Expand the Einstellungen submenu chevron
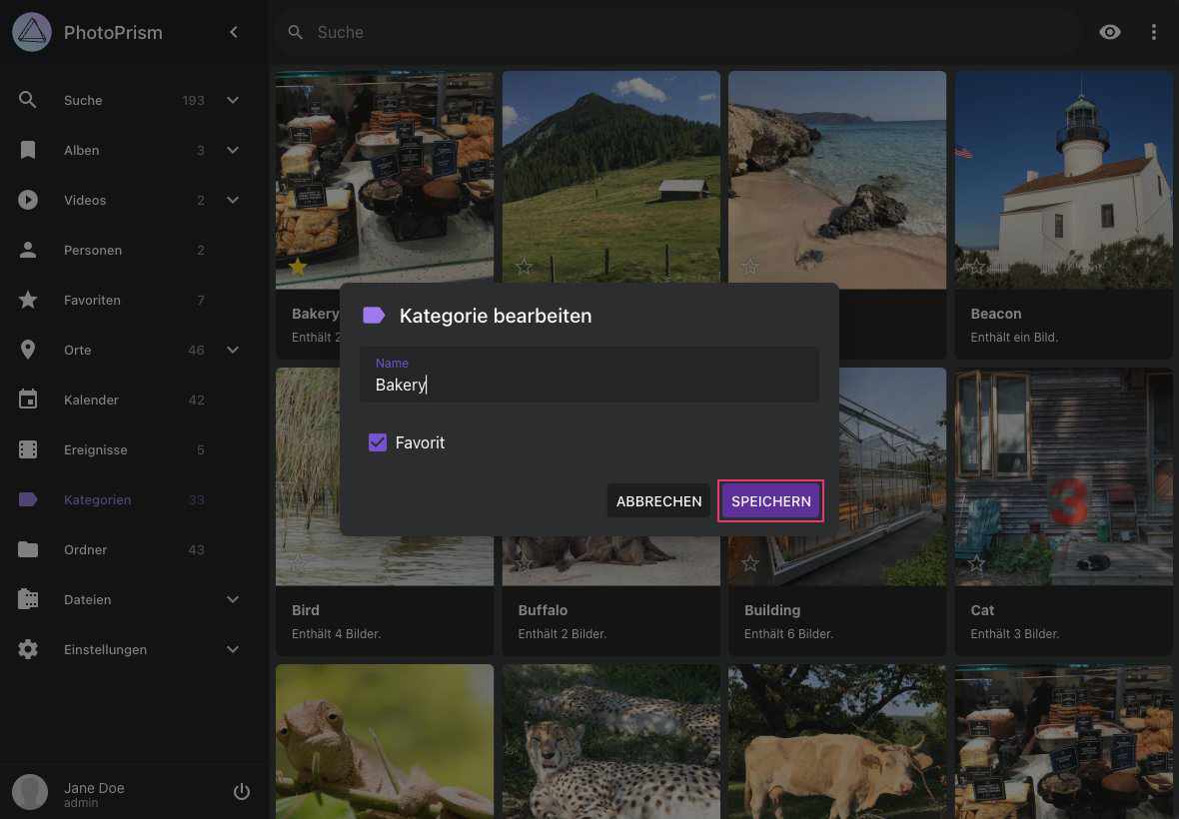Image resolution: width=1179 pixels, height=819 pixels. [233, 650]
